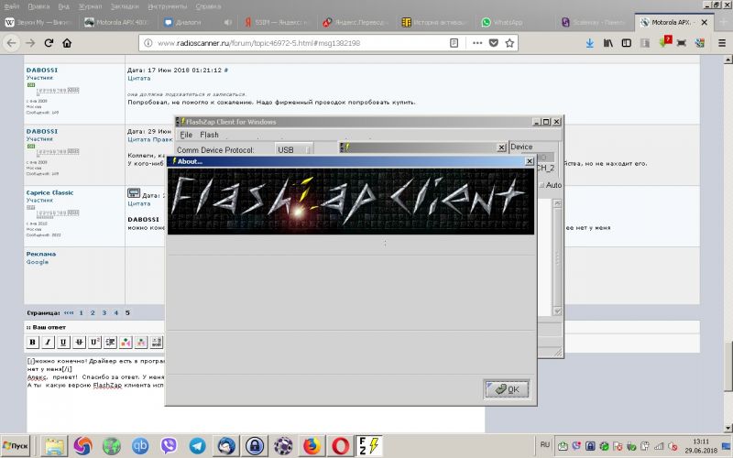Screen dimensions: 733x458
Task: Open the Comm Device Protocol USB dropdown
Action: (293, 150)
